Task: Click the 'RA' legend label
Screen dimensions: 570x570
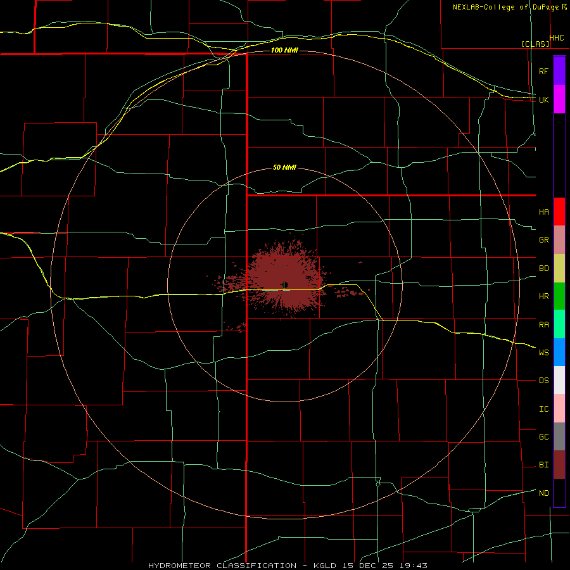Action: tap(544, 325)
